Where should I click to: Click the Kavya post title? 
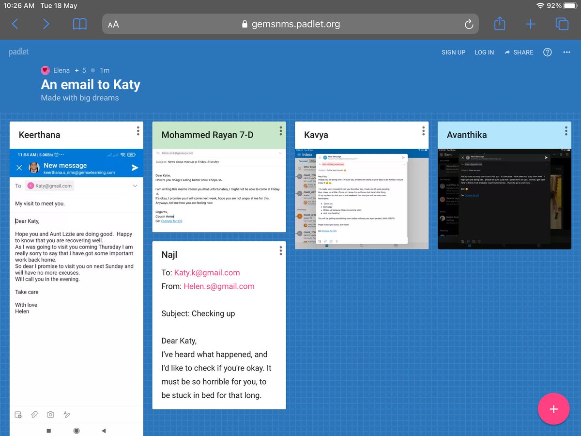(x=316, y=135)
